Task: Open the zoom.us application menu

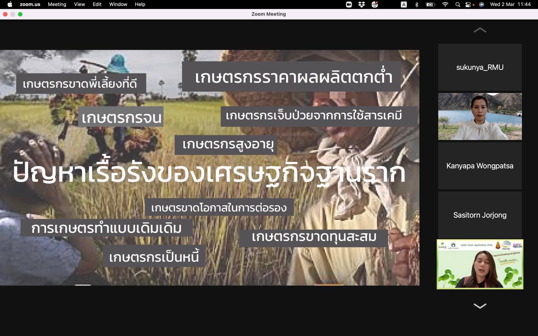Action: click(x=30, y=4)
